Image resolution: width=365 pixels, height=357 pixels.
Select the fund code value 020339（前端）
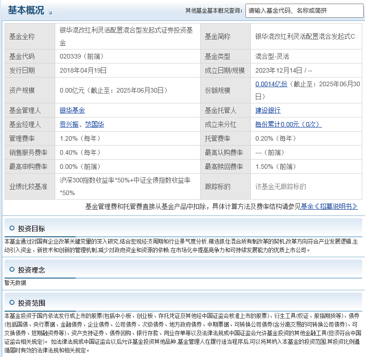[x=82, y=56]
